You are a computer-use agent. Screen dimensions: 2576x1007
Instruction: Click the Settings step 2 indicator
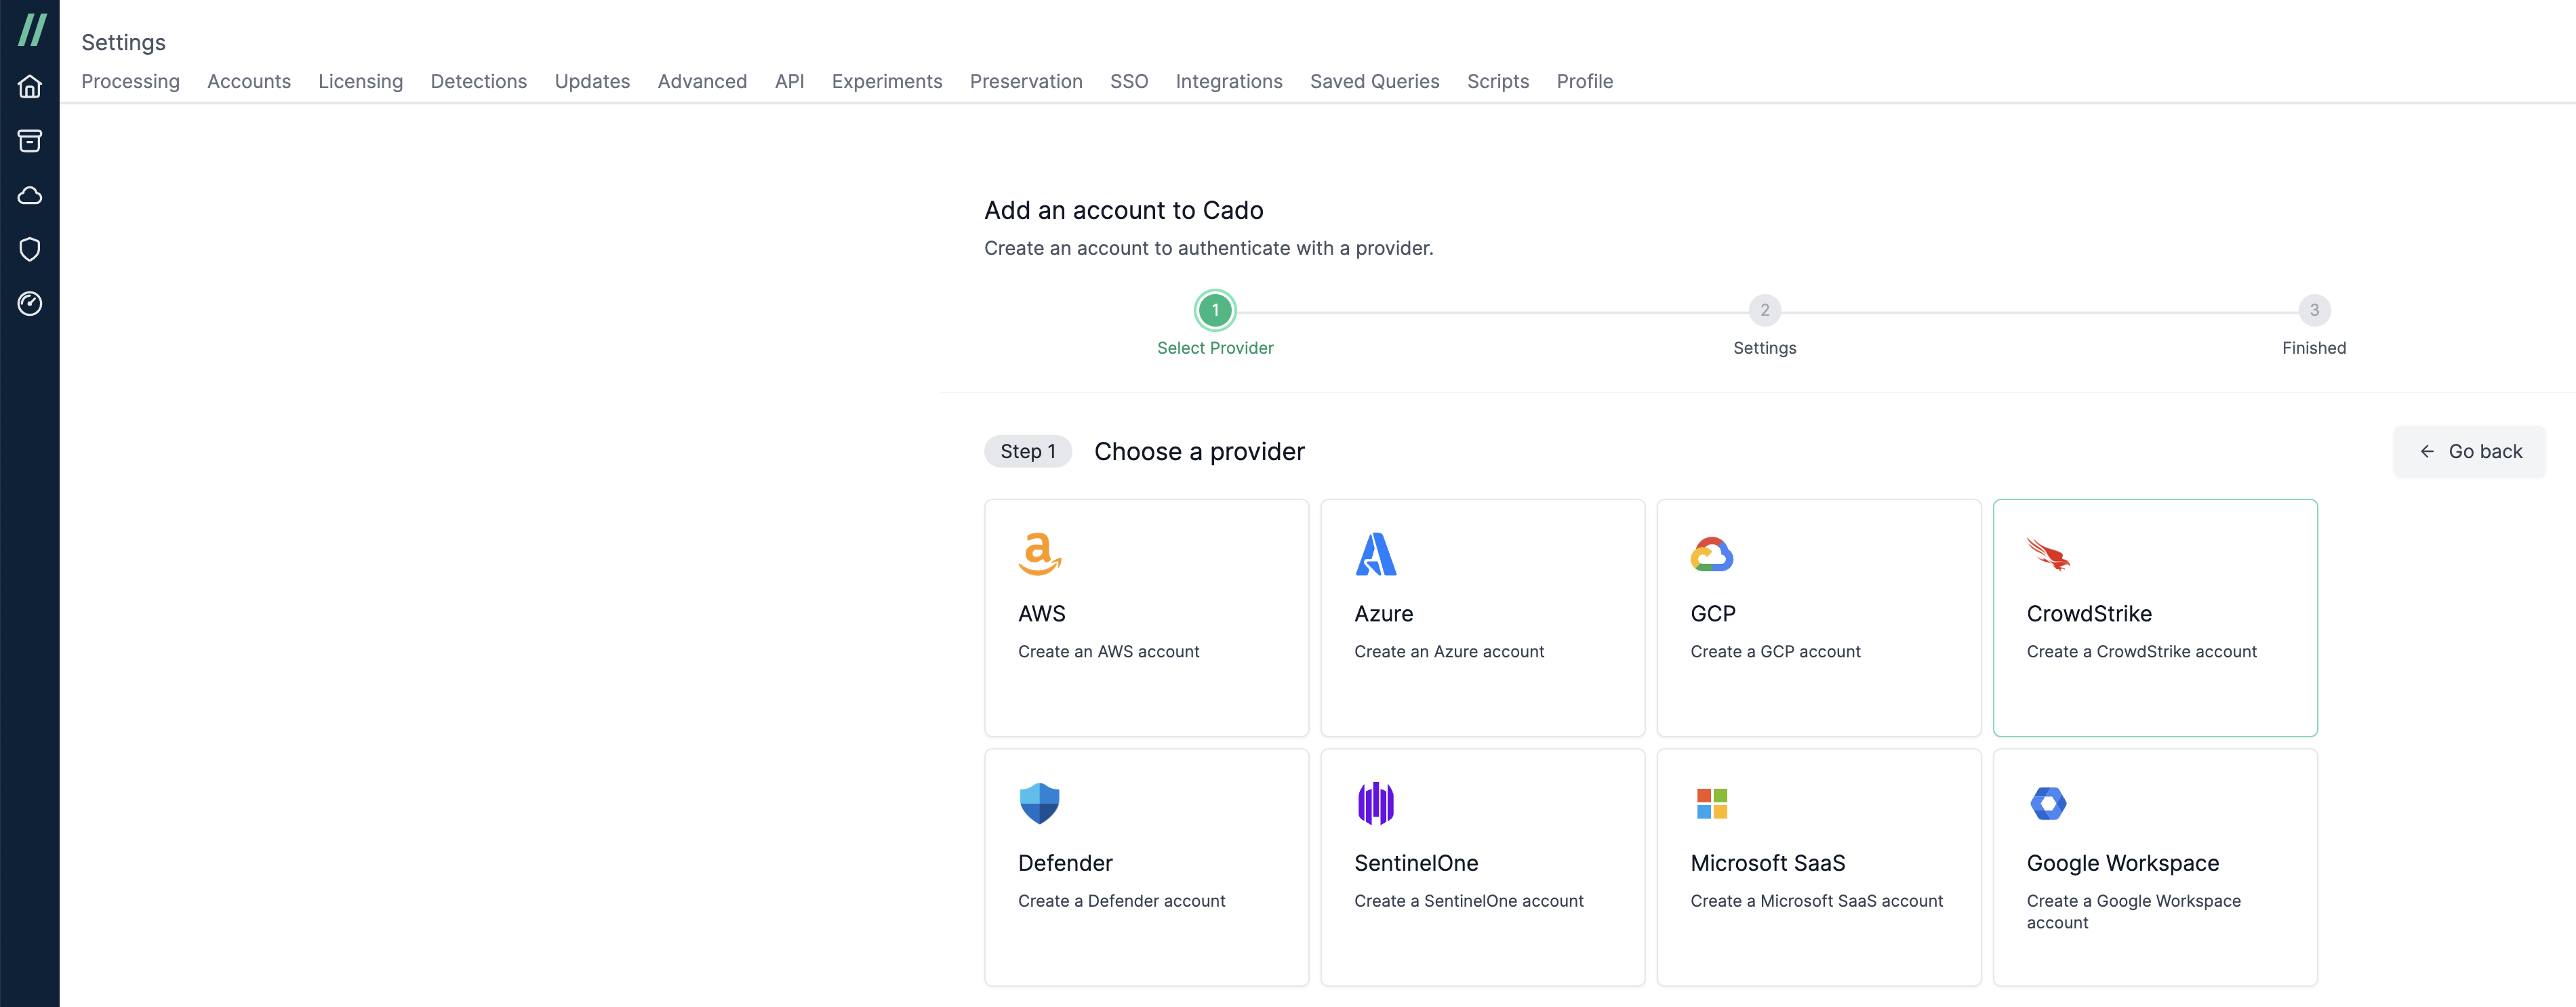coord(1765,309)
